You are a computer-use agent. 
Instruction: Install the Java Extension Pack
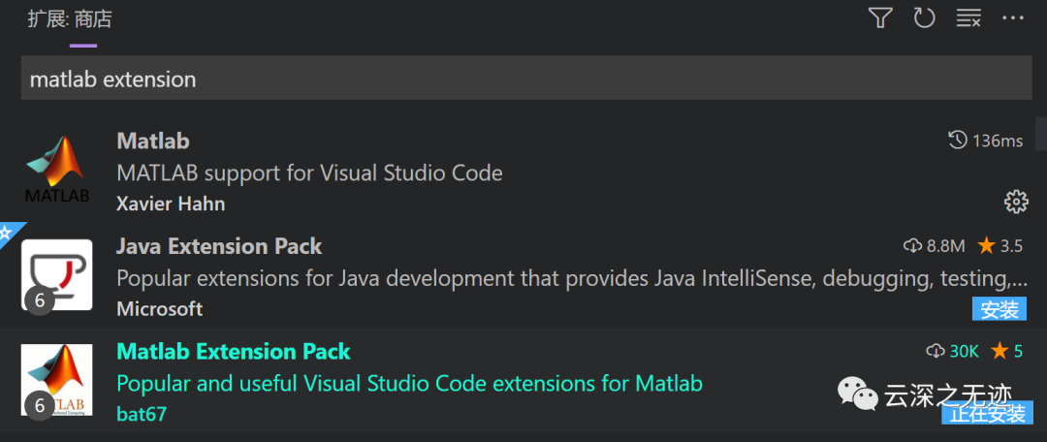click(999, 309)
